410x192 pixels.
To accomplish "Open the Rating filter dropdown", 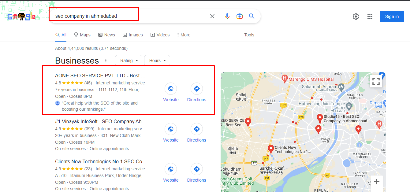I will tap(129, 61).
